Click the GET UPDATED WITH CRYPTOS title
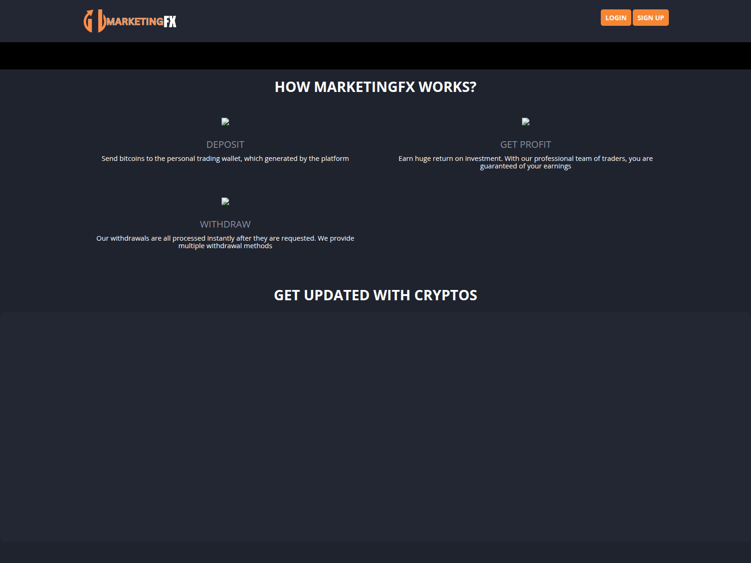The image size is (751, 563). [x=375, y=295]
